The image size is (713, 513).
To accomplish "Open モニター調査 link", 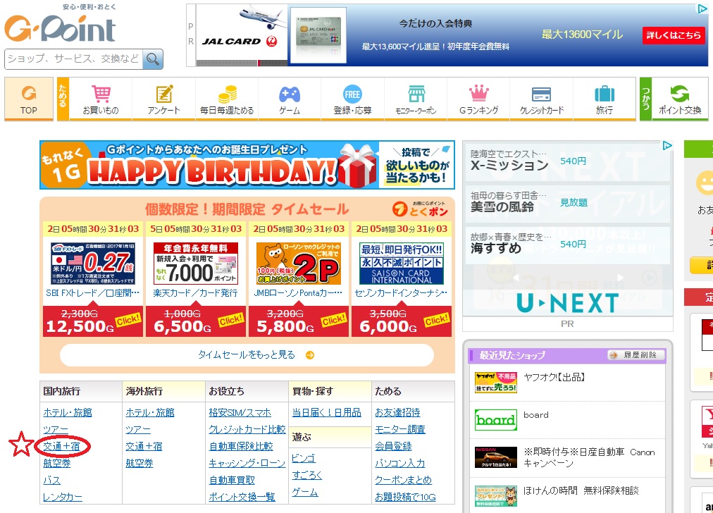I will pyautogui.click(x=400, y=429).
